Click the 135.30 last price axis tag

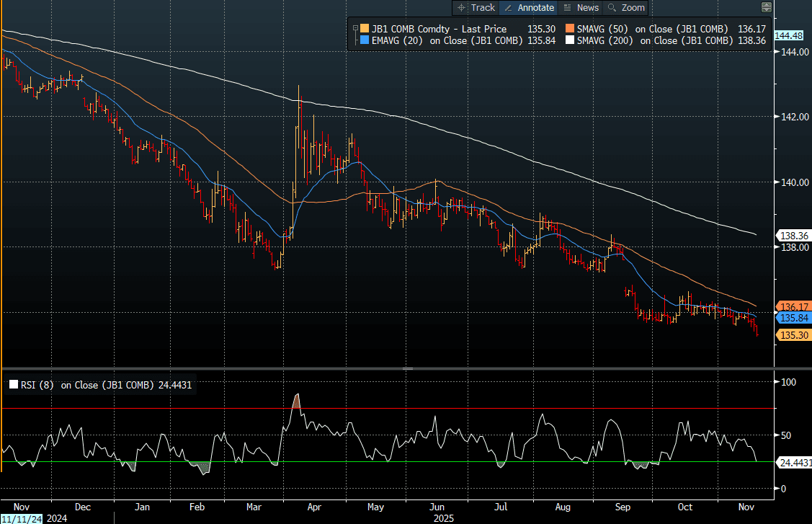click(x=792, y=334)
